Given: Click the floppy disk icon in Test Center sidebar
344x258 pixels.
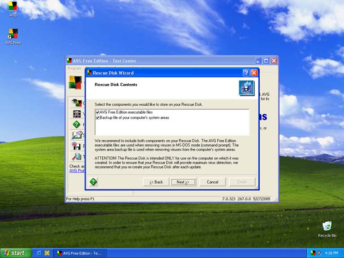Looking at the screenshot, I should [77, 146].
